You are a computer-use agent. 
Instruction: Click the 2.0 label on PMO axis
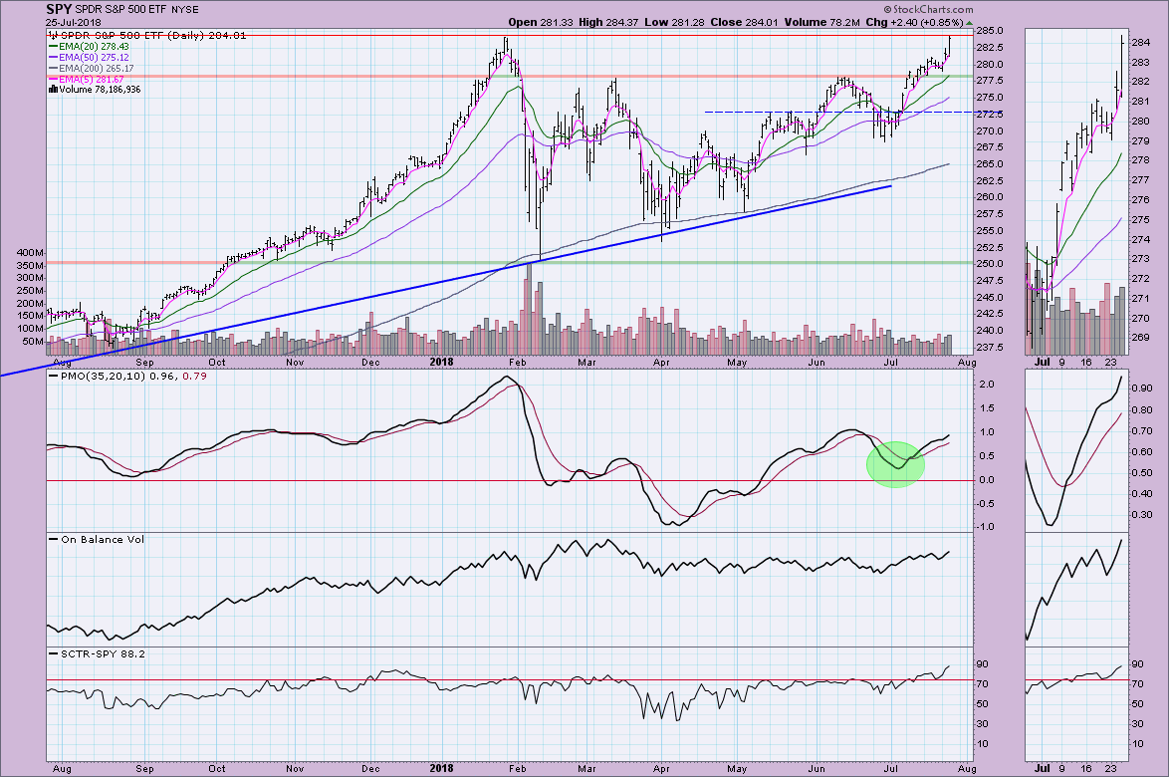pos(987,385)
